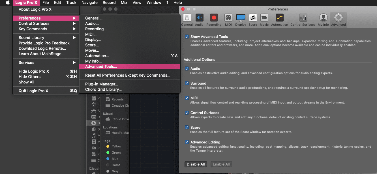This screenshot has width=377, height=174.
Task: Click the film strip Movies icon in rear sidebar
Action: 93,142
